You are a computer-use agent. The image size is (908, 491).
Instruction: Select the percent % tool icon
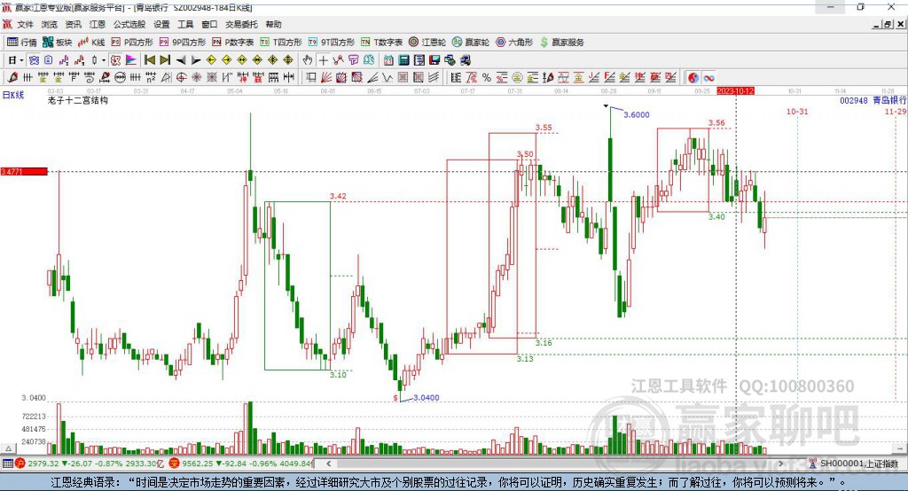[x=487, y=78]
